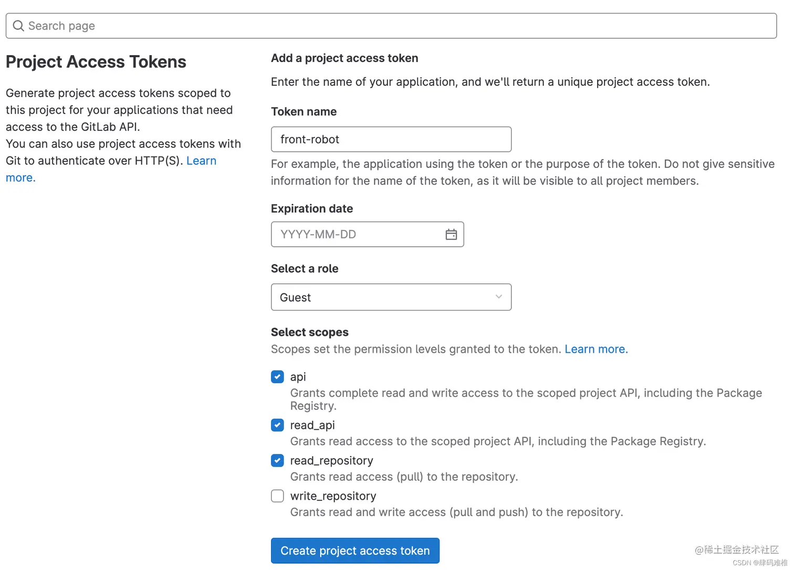The height and width of the screenshot is (570, 794).
Task: Enable the write_repository scope checkbox
Action: (x=277, y=496)
